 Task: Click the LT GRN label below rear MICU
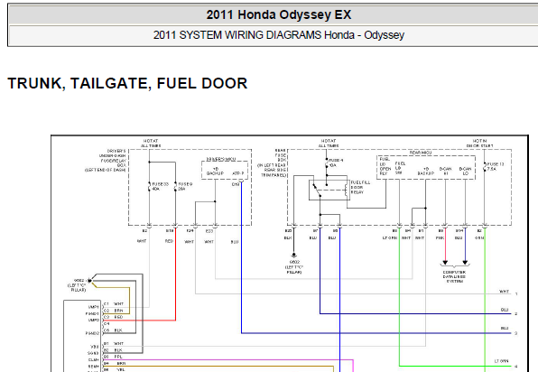tap(390, 237)
